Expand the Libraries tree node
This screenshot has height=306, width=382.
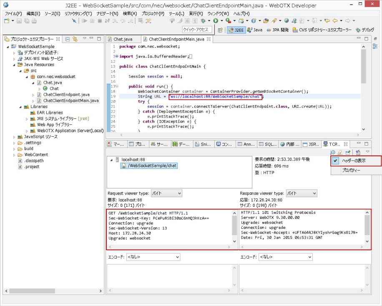(x=21, y=107)
